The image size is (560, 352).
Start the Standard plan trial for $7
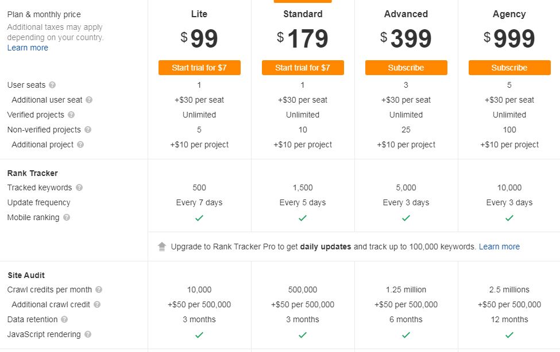click(303, 68)
